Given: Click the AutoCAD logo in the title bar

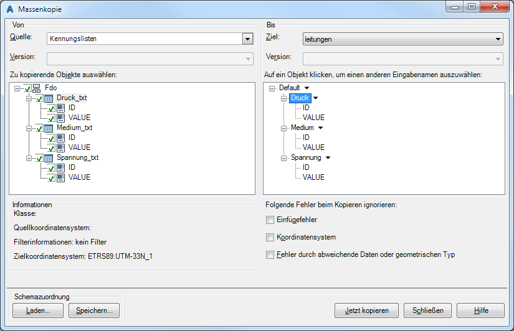Looking at the screenshot, I should (x=9, y=9).
